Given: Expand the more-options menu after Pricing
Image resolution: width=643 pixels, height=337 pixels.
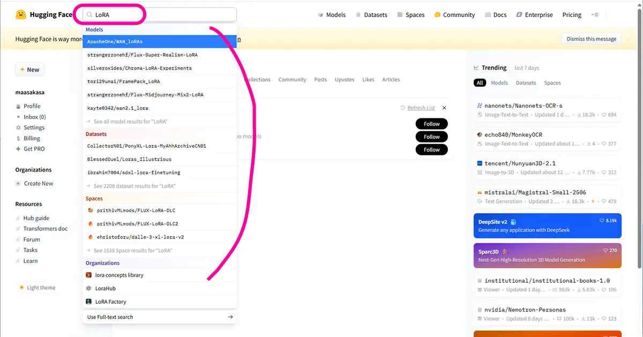Looking at the screenshot, I should click(595, 15).
